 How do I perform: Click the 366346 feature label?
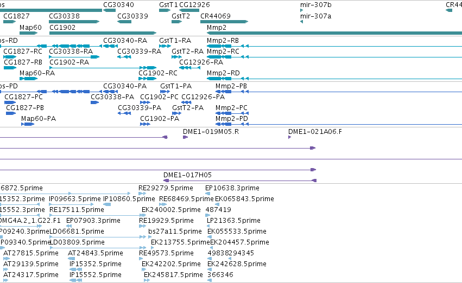(x=220, y=275)
